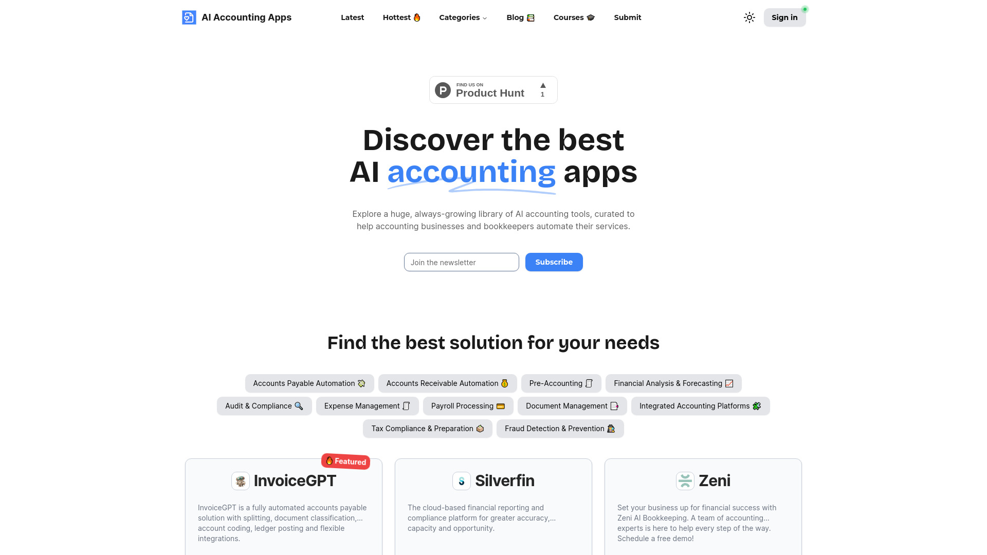Click the newsletter email input field
Screen dimensions: 987x555
click(x=461, y=262)
